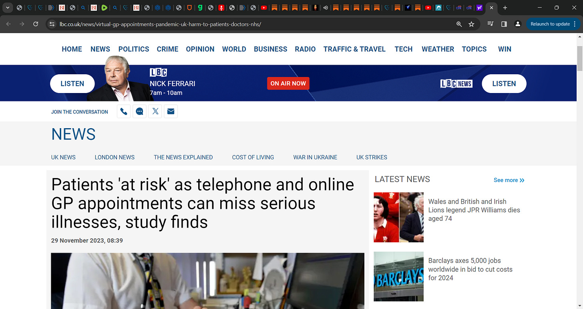Open the UK STRIKES link
The width and height of the screenshot is (583, 309).
pyautogui.click(x=372, y=157)
